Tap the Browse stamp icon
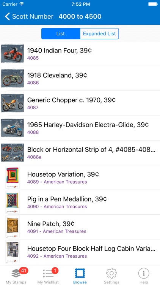Screen dimensions: 160x285 pyautogui.click(x=80, y=274)
